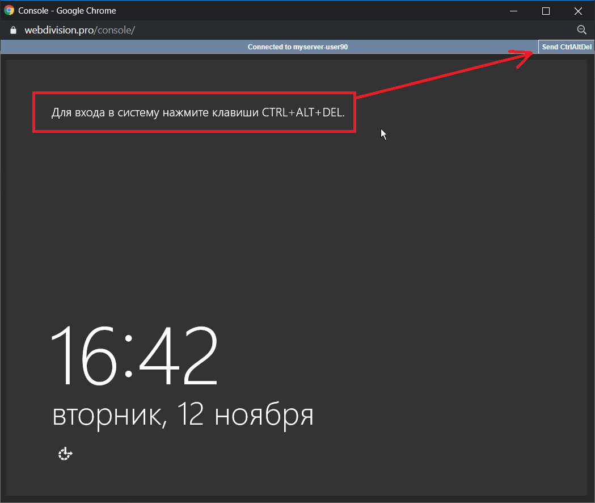Maximize the Console Chrome window
The image size is (595, 503).
tap(546, 10)
